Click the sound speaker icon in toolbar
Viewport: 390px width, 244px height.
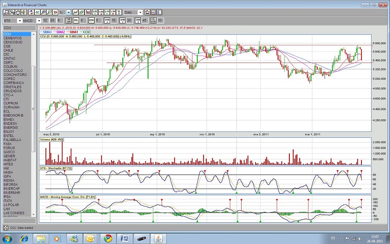pos(24,12)
